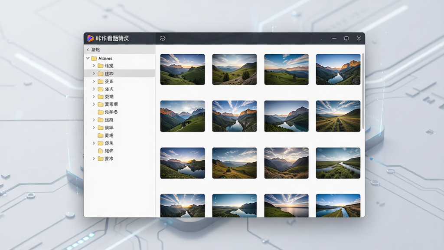444x250 pixels.
Task: Open thumbnail of dirt tracks across golden field
Action: pyautogui.click(x=338, y=116)
